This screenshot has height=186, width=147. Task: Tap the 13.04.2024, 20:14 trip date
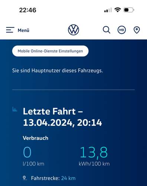62,123
